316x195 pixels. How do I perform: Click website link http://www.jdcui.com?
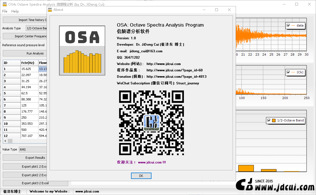(x=163, y=64)
